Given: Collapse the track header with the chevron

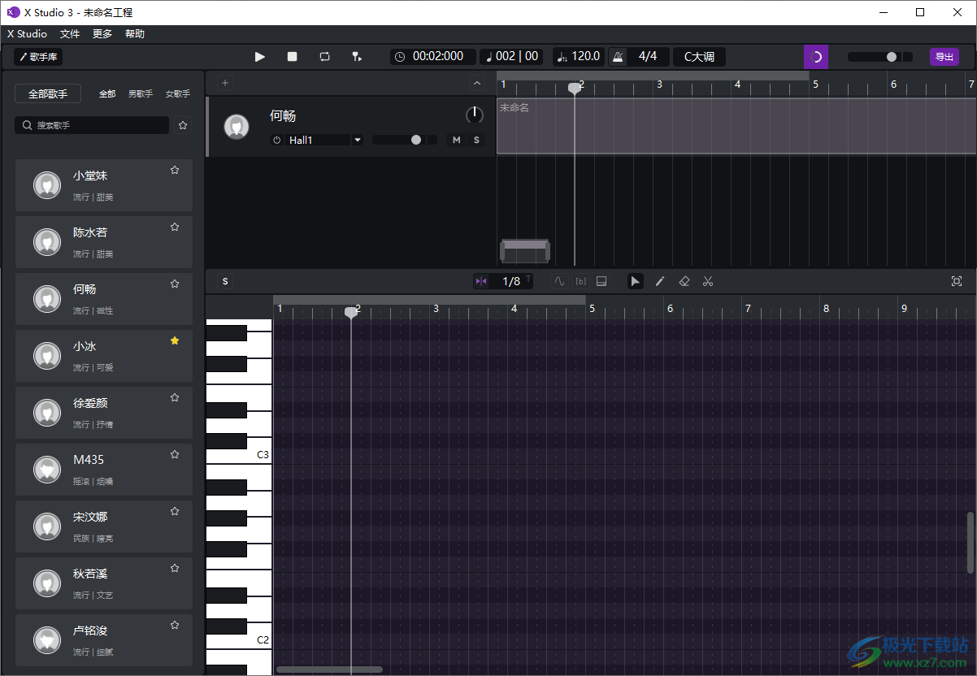Looking at the screenshot, I should click(477, 82).
